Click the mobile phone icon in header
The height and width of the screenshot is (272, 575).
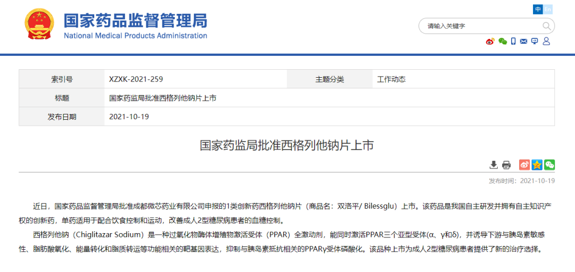513,42
